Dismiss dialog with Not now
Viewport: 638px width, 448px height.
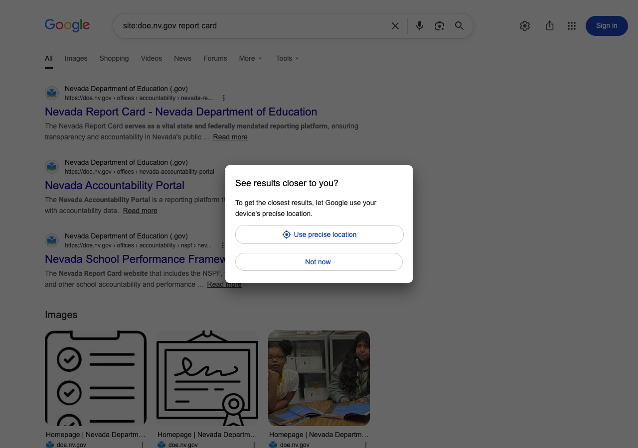pyautogui.click(x=319, y=262)
